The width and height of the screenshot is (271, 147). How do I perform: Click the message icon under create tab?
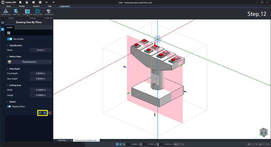9,33
